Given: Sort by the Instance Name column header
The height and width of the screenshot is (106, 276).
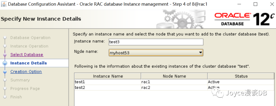Looking at the screenshot, I should coord(108,76).
